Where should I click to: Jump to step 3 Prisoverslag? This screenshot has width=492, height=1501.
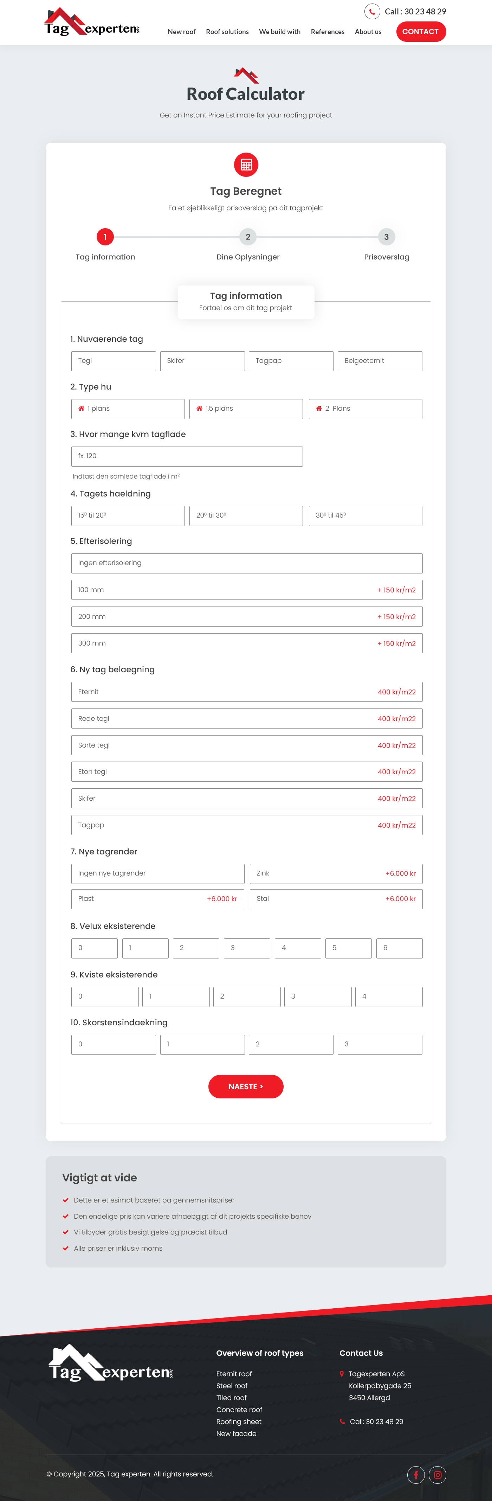(x=386, y=237)
